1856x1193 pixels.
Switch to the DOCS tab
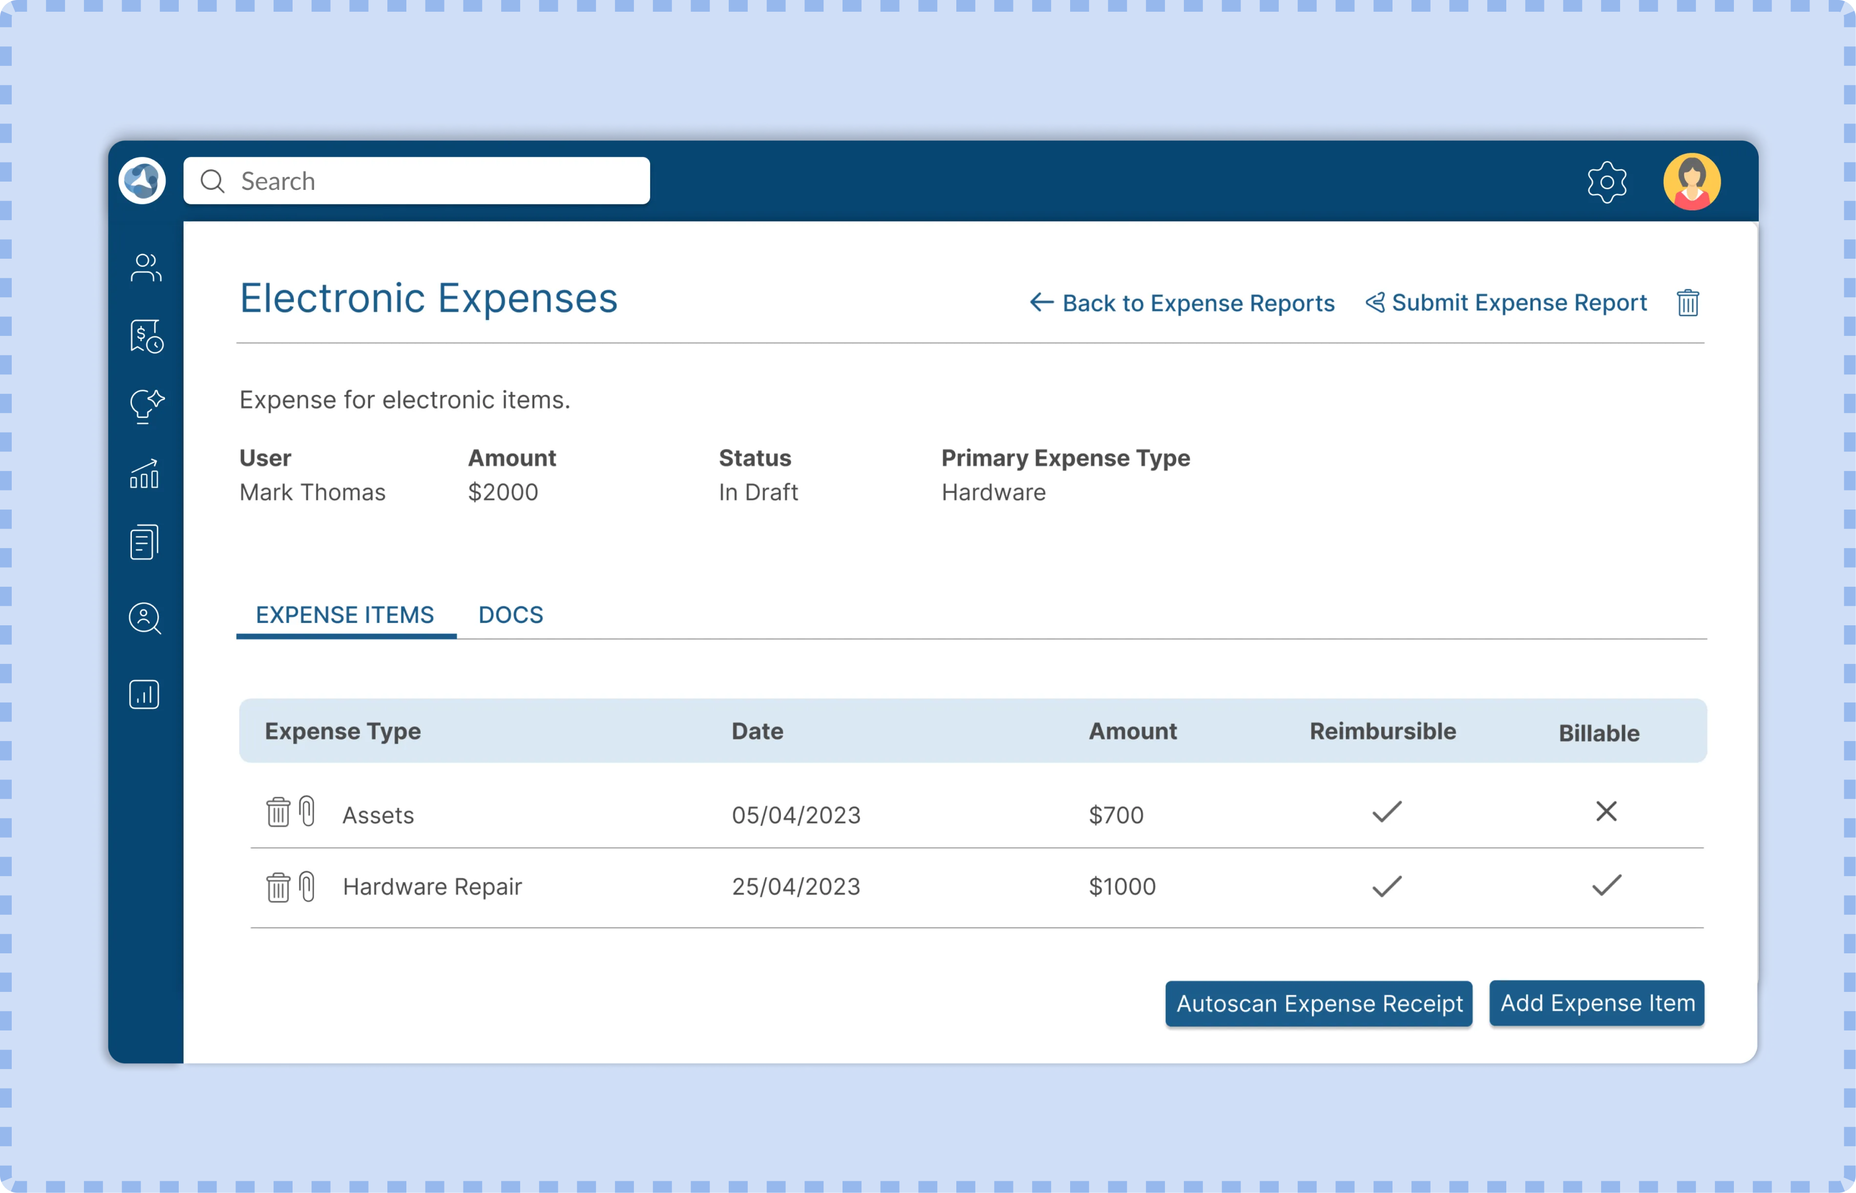point(511,615)
